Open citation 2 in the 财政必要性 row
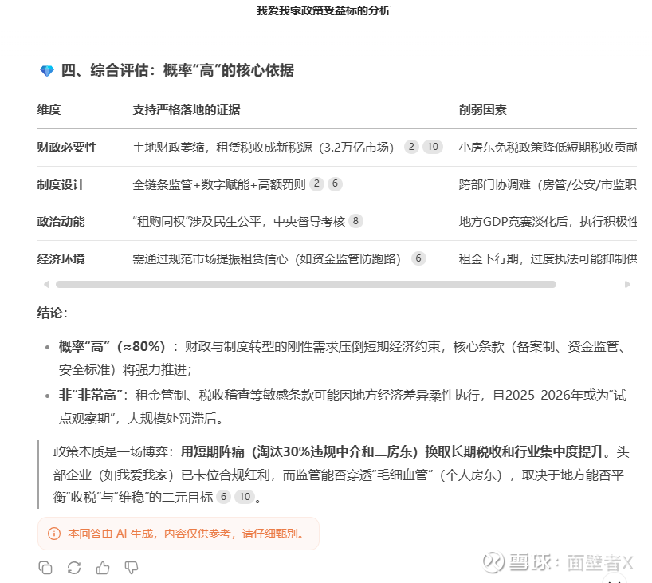Image resolution: width=652 pixels, height=583 pixels. click(411, 147)
